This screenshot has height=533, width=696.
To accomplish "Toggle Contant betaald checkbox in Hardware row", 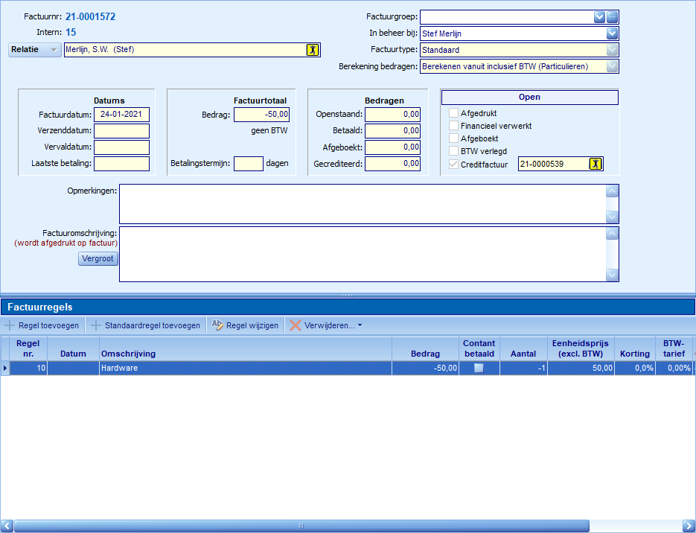I will [479, 368].
